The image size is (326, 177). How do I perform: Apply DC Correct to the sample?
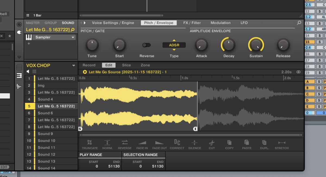click(177, 144)
